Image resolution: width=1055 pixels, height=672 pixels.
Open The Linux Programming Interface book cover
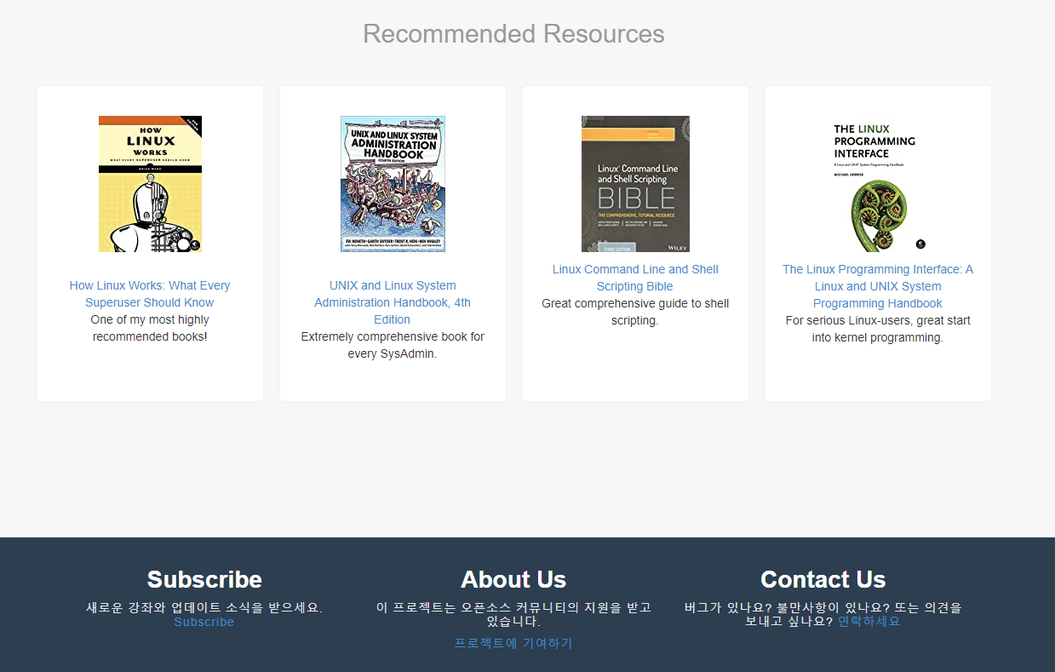tap(878, 184)
